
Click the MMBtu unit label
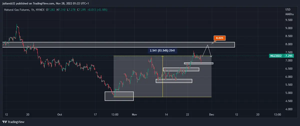pos(289,14)
